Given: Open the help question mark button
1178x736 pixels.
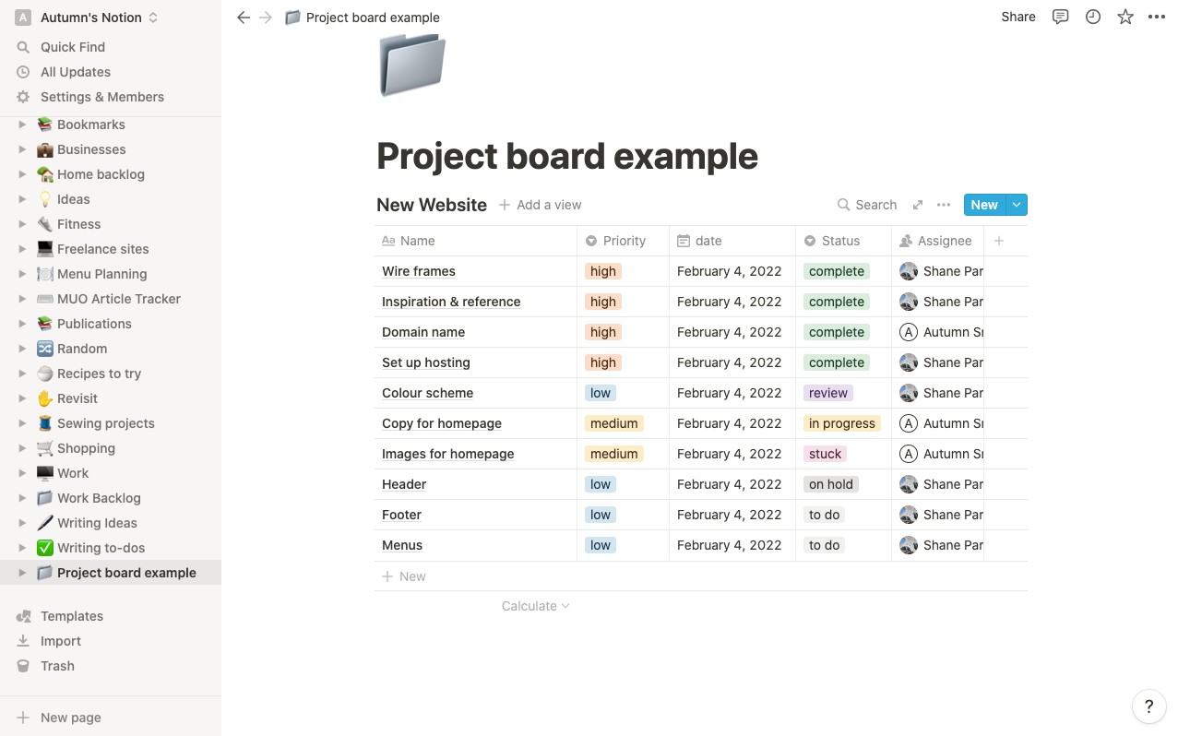Looking at the screenshot, I should tap(1148, 707).
